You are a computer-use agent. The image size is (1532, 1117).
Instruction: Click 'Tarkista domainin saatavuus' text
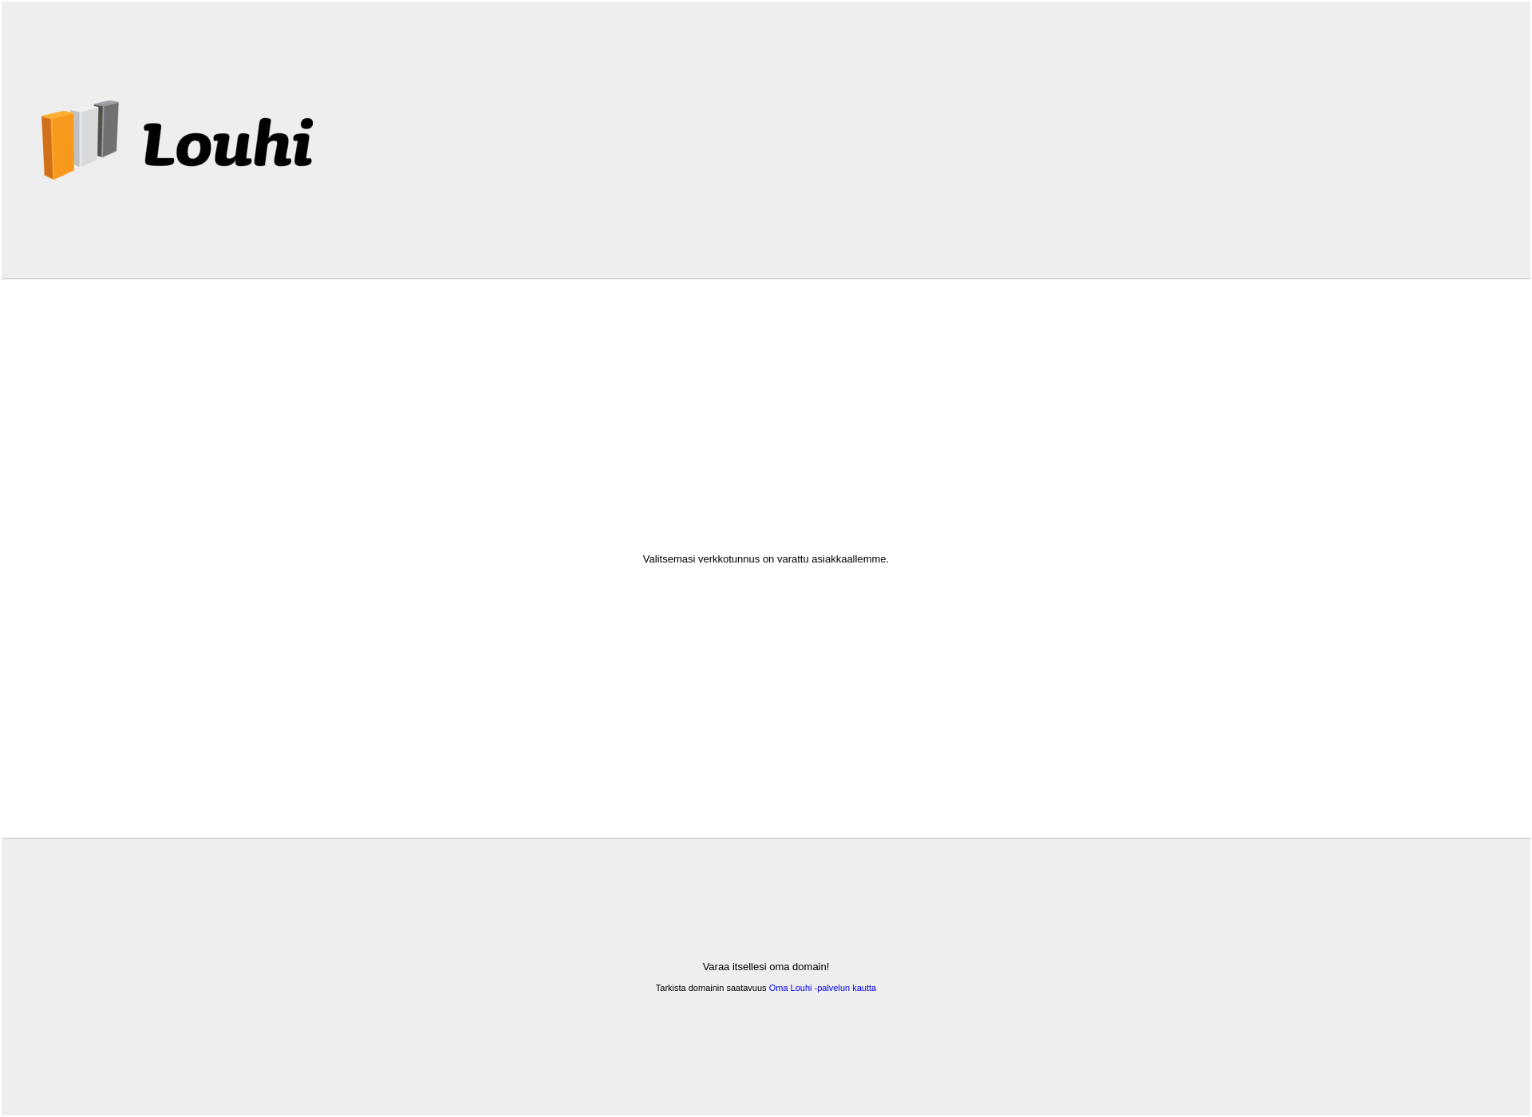click(710, 987)
